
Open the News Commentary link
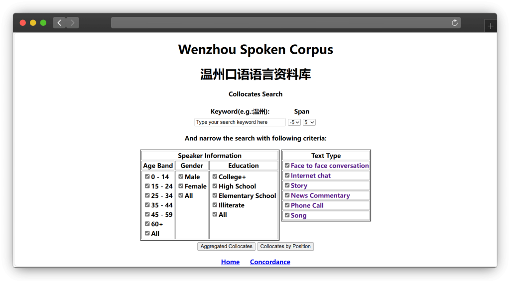click(320, 195)
